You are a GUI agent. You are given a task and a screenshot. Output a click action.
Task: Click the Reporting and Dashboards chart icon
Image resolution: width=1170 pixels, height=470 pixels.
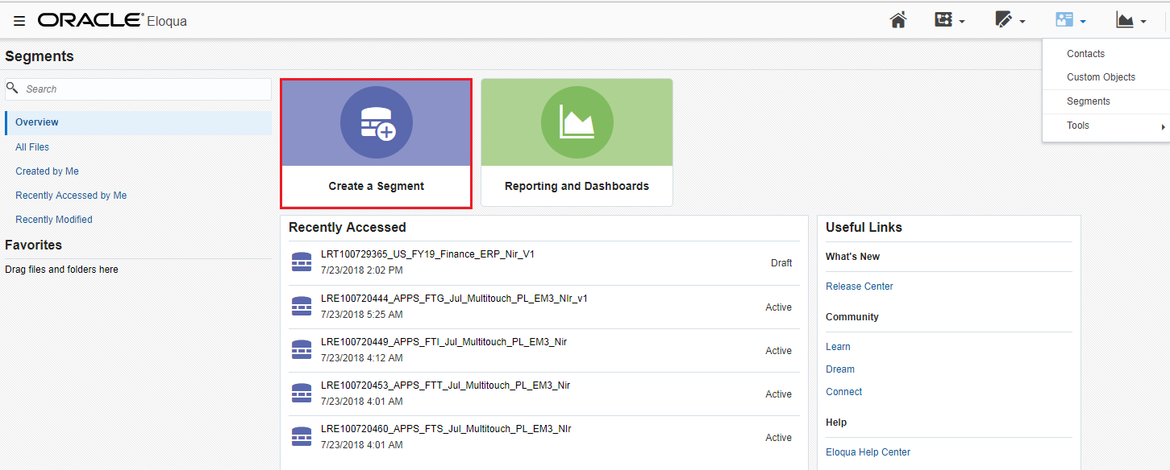coord(577,123)
